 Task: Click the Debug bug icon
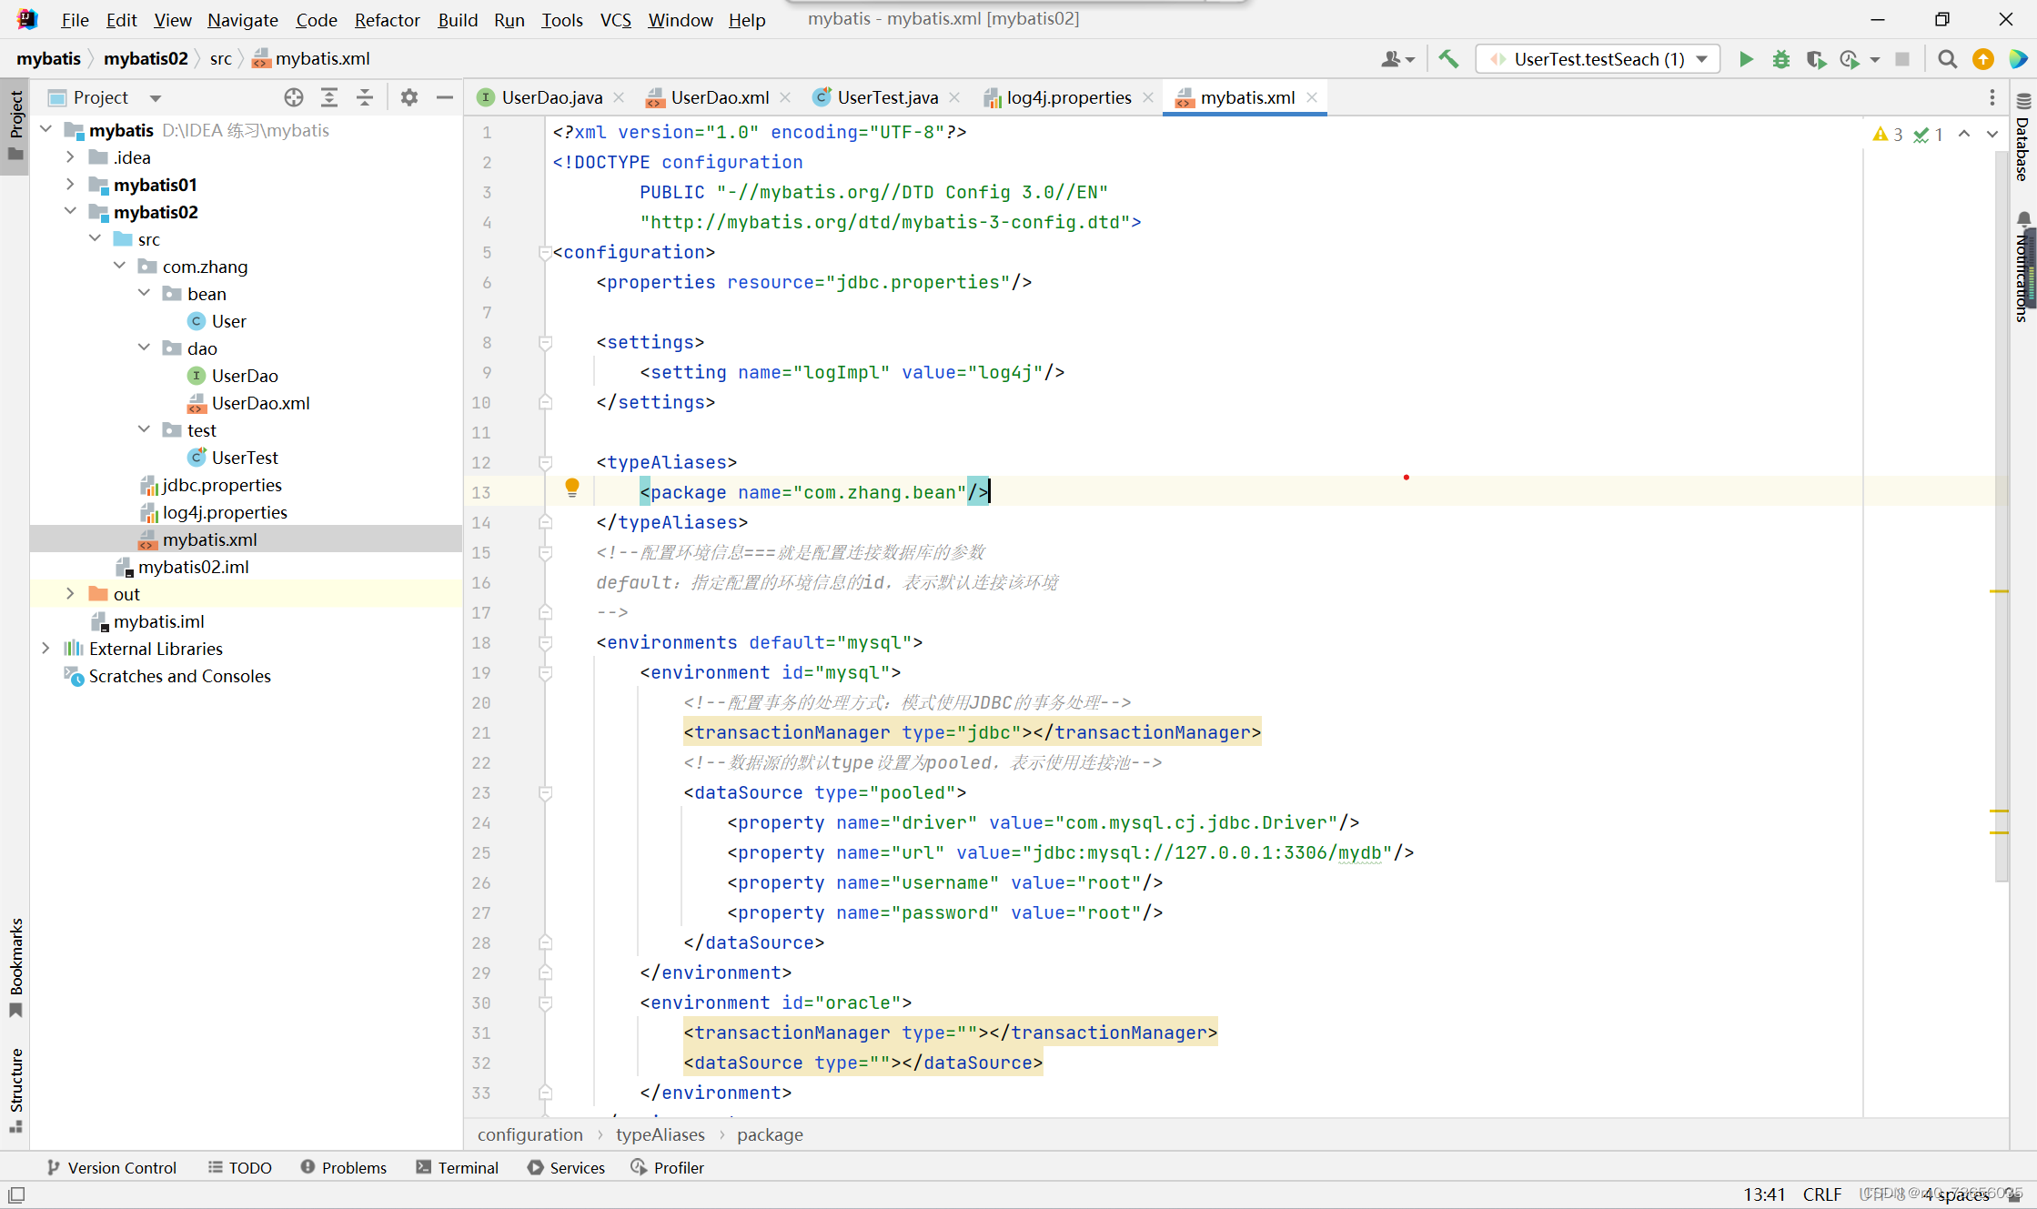1780,59
